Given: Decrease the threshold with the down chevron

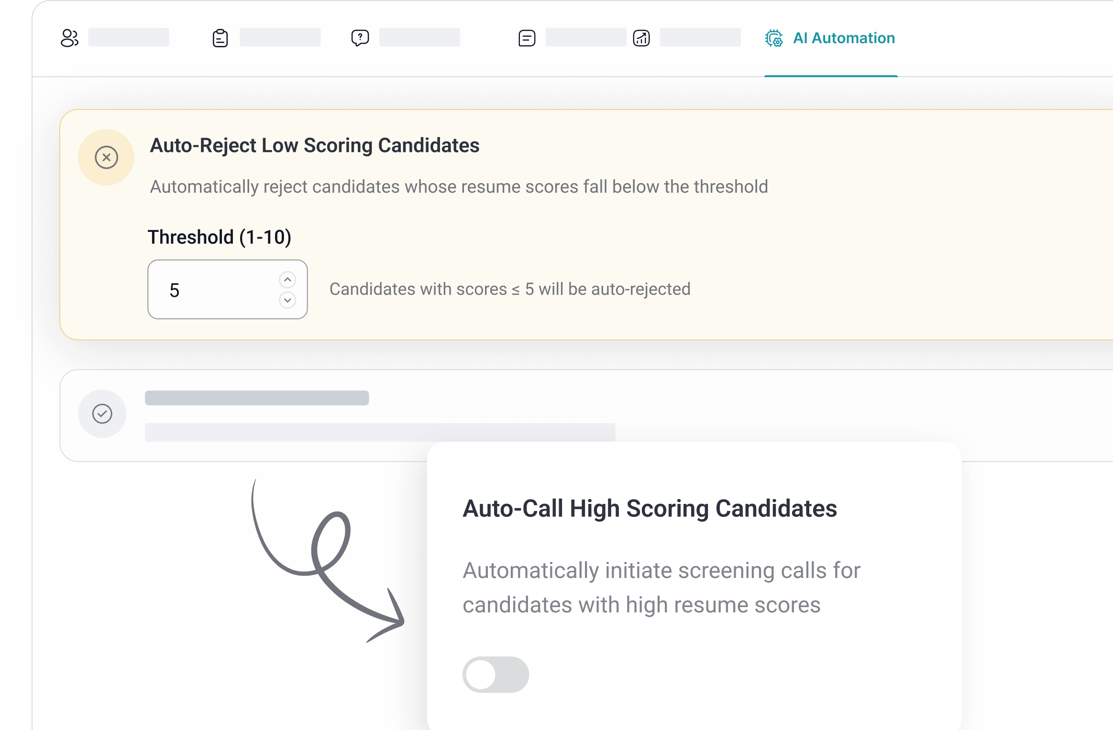Looking at the screenshot, I should (x=287, y=300).
